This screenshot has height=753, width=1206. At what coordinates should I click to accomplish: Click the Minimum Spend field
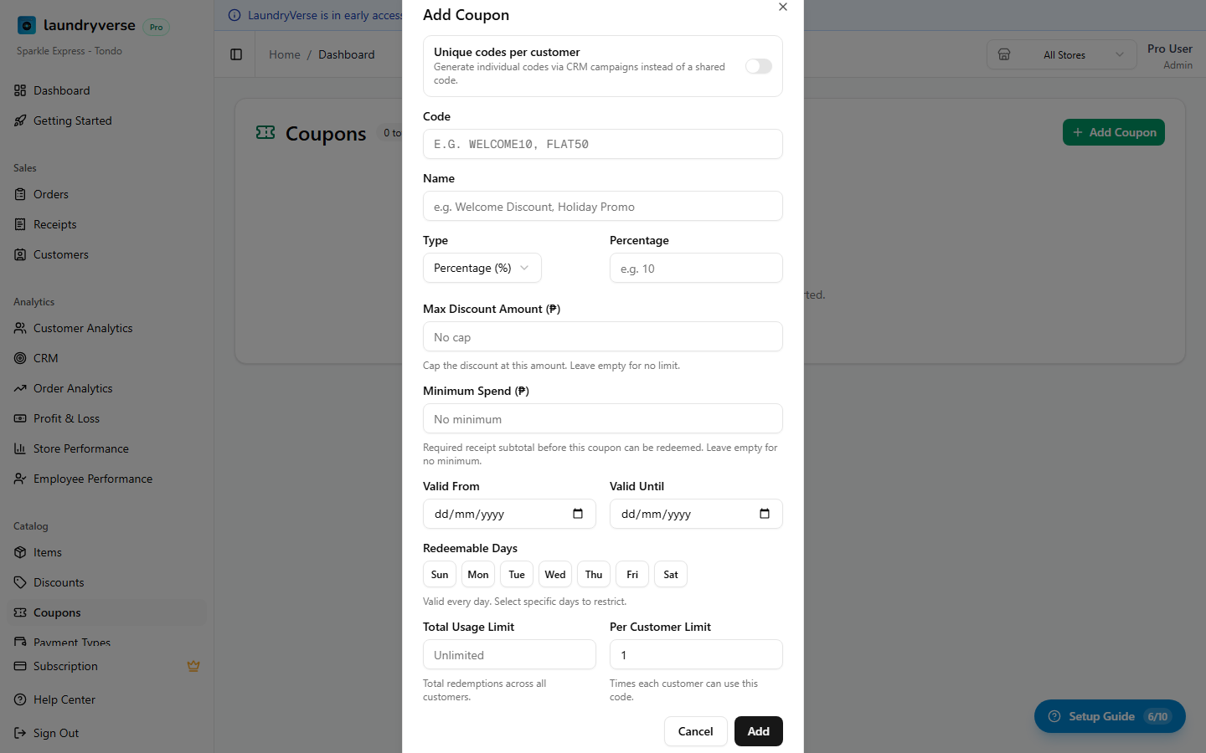[603, 418]
